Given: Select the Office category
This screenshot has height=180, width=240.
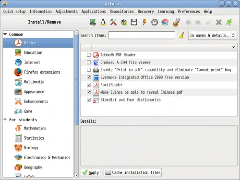Looking at the screenshot, I should click(38, 43).
